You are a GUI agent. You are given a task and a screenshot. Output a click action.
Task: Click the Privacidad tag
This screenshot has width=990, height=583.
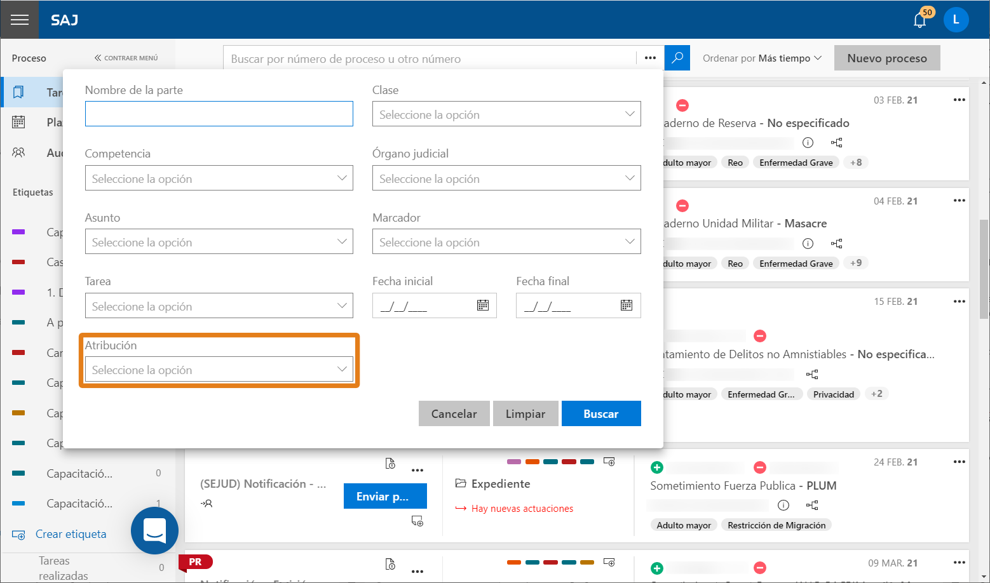[834, 394]
